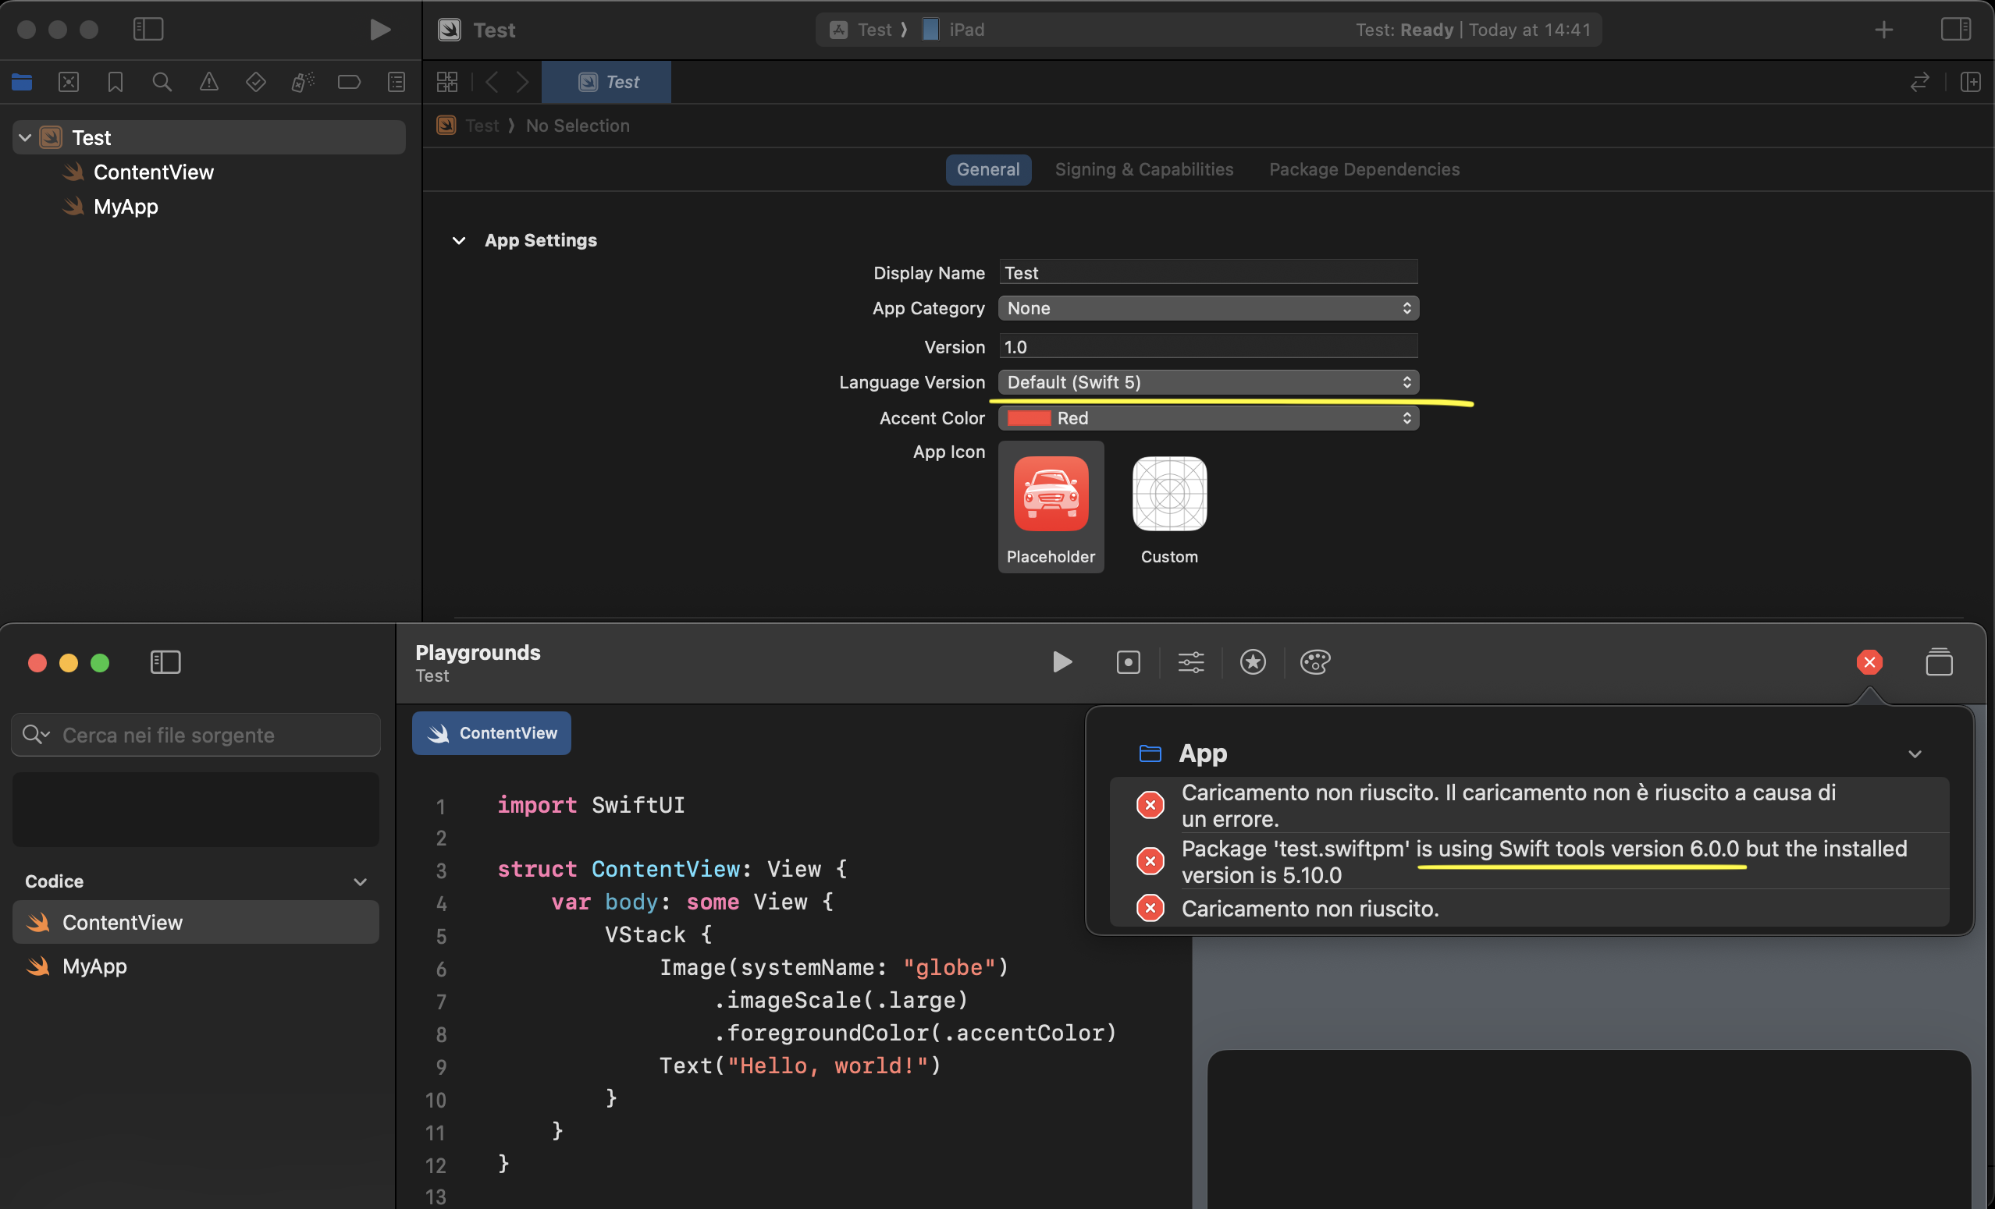
Task: Click the Display Name field
Action: click(1208, 273)
